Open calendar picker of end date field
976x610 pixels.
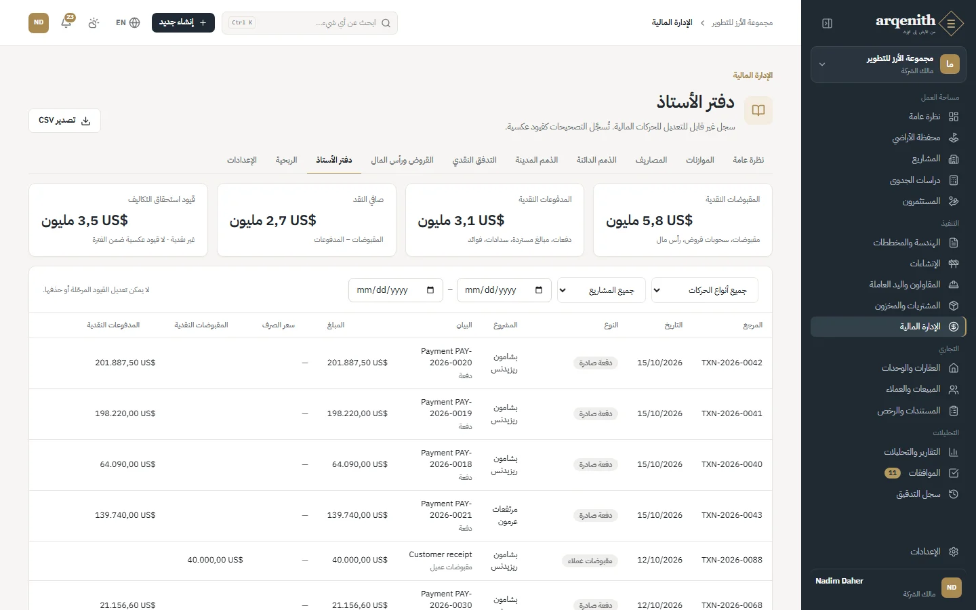click(430, 290)
